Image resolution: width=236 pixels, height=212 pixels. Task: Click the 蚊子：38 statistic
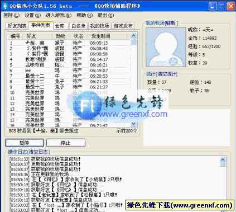coord(199,91)
